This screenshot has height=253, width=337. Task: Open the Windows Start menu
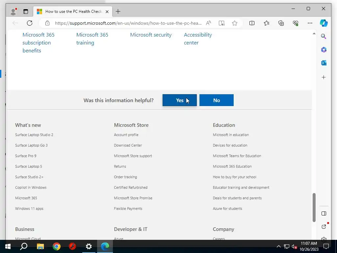(x=8, y=246)
